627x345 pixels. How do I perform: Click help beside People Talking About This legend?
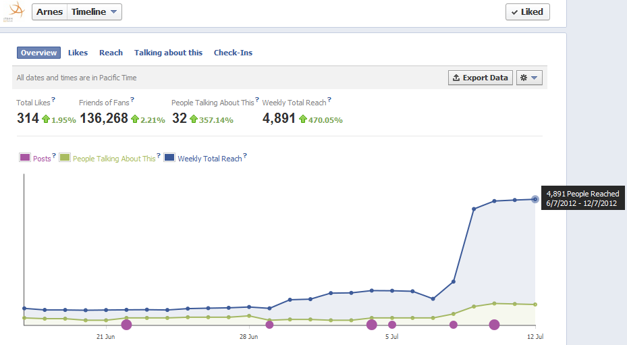pyautogui.click(x=158, y=157)
